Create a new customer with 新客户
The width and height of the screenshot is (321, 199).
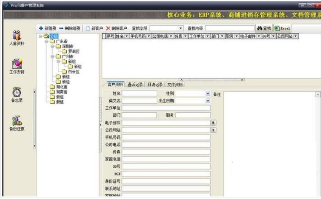coord(94,28)
